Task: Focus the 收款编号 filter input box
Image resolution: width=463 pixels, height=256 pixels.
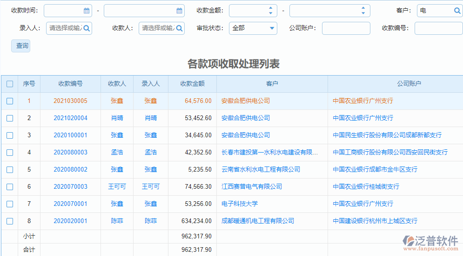Action: [x=438, y=28]
